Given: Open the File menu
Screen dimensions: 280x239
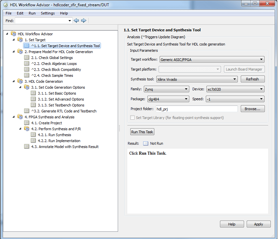Looking at the screenshot, I should pyautogui.click(x=8, y=13).
